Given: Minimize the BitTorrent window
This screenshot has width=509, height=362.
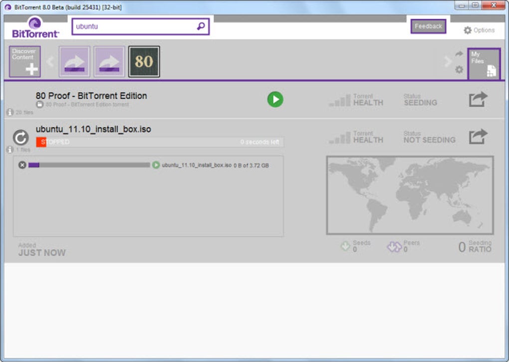Looking at the screenshot, I should click(462, 5).
